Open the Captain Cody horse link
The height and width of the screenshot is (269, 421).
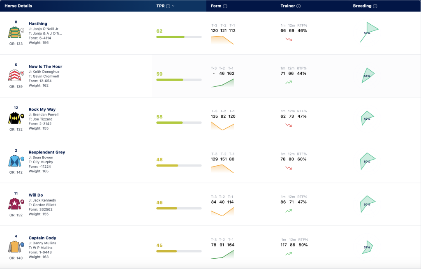42,238
